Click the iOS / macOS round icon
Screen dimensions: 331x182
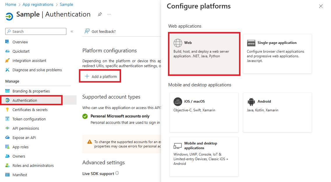click(x=178, y=101)
